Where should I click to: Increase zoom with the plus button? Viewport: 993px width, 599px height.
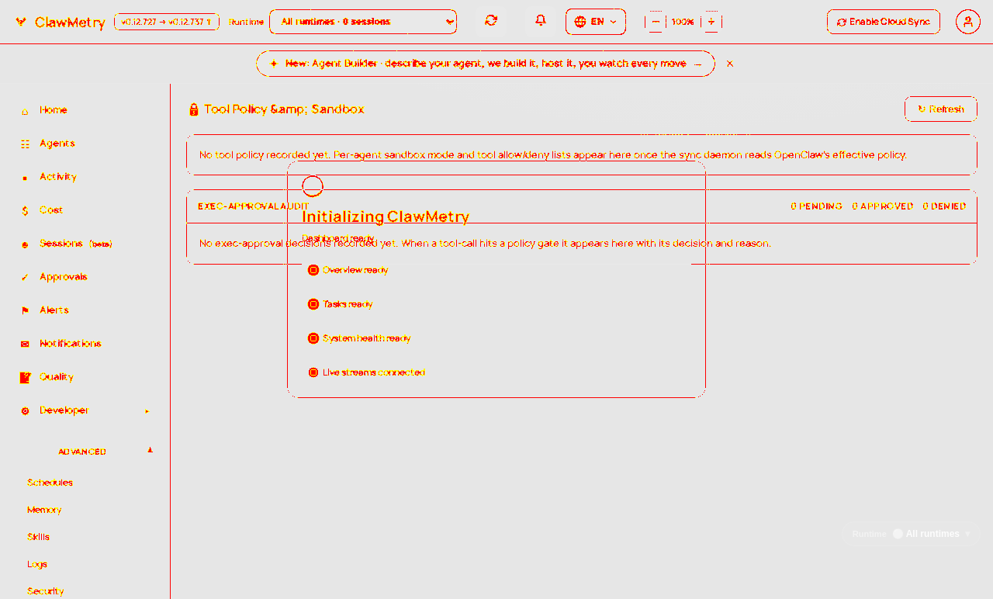(711, 22)
